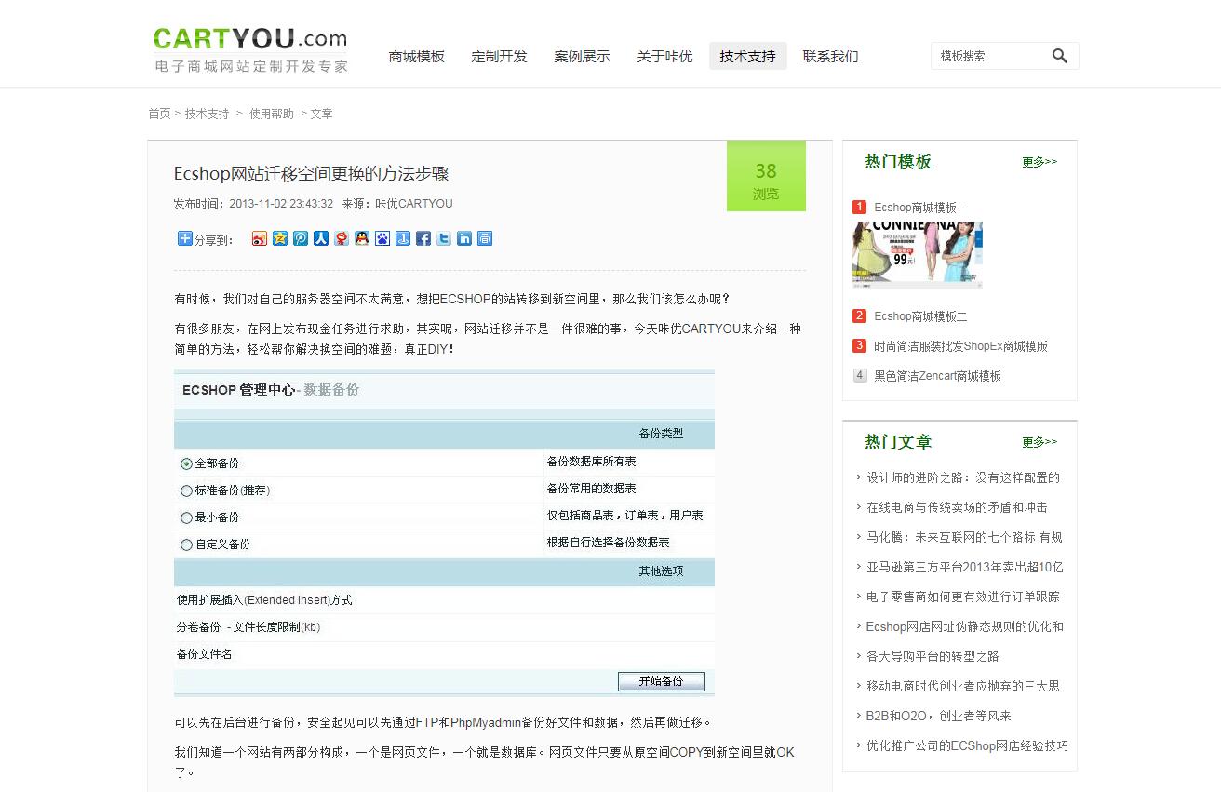
Task: Click the green 38 浏览 view counter
Action: [766, 176]
